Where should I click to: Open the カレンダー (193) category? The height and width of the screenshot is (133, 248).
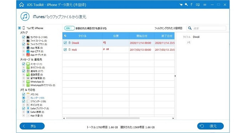(37, 98)
